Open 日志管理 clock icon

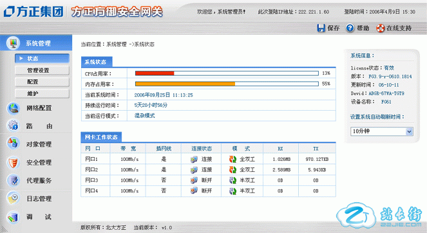pos(13,198)
